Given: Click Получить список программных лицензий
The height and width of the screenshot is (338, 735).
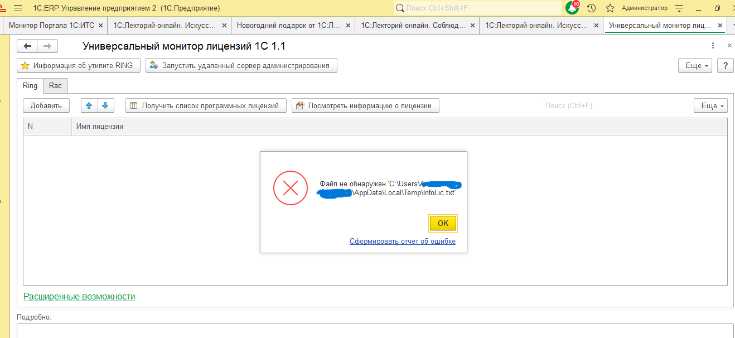Looking at the screenshot, I should coord(206,105).
